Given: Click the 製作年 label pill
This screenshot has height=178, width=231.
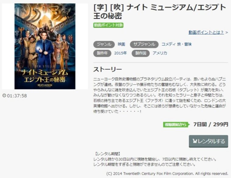Looking at the screenshot, I should (102, 53).
